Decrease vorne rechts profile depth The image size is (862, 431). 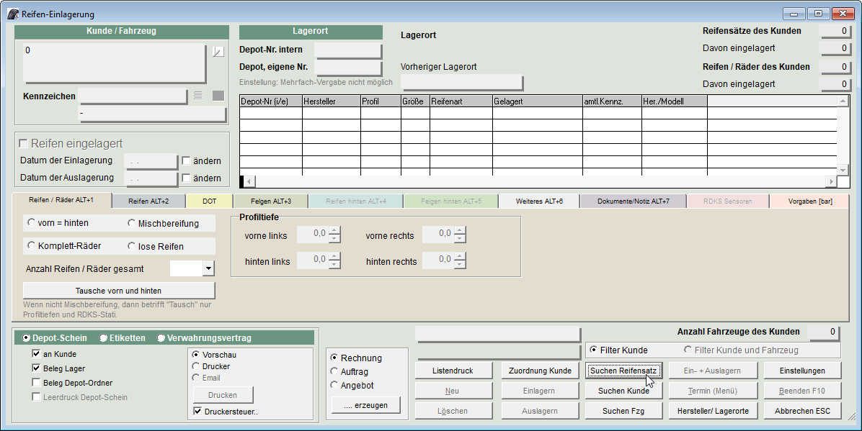point(460,239)
